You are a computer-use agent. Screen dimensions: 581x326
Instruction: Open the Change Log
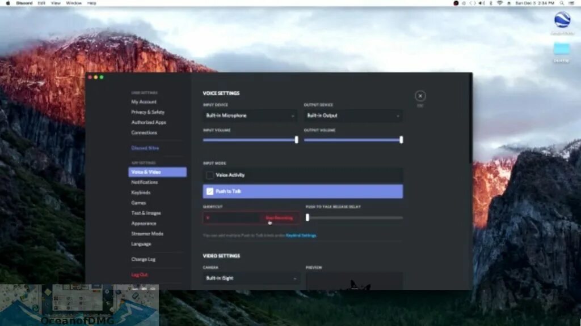pos(144,259)
